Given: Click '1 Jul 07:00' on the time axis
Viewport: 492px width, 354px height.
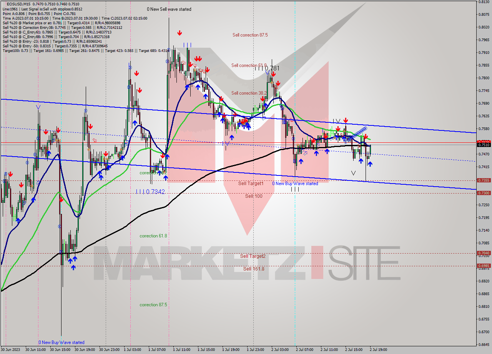Looking at the screenshot, I should (158, 350).
